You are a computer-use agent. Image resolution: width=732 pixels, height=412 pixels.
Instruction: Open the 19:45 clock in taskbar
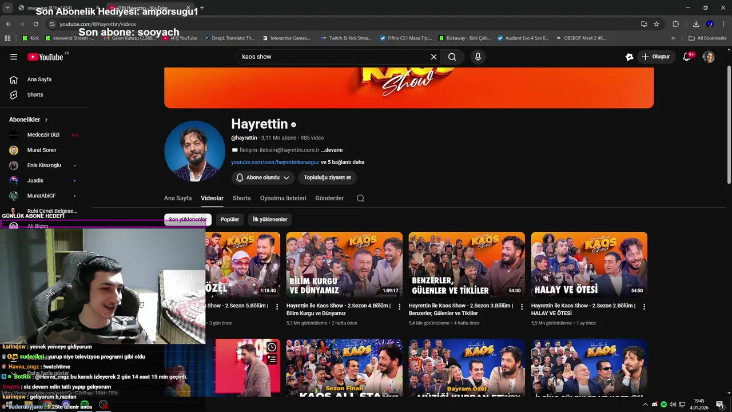(x=699, y=404)
